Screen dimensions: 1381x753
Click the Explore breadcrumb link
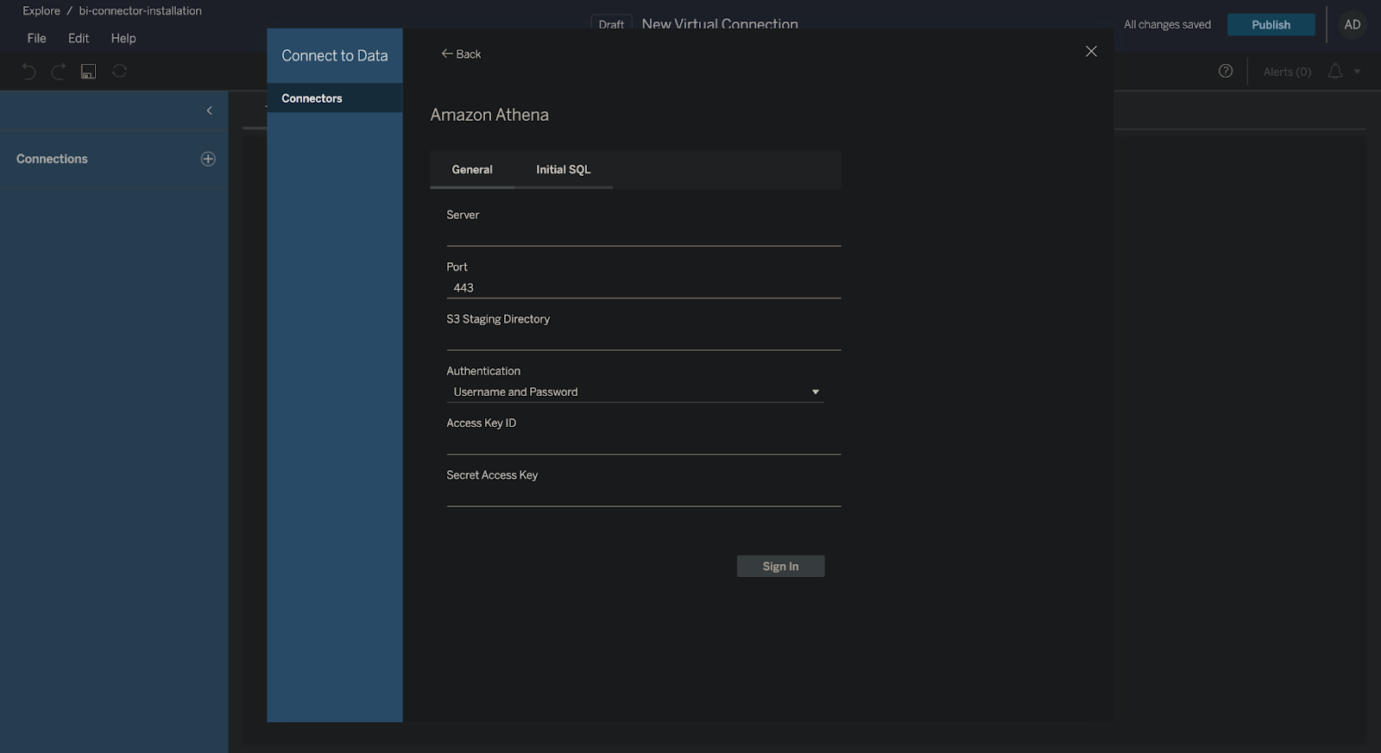[x=41, y=10]
